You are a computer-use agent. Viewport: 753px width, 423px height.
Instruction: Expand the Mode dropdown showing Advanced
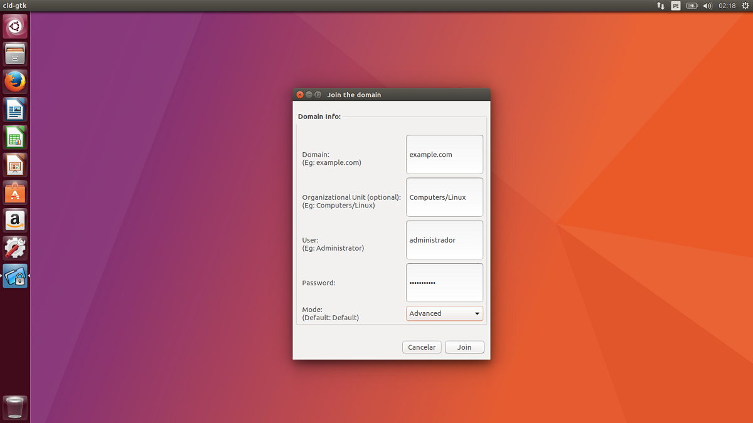tap(444, 313)
